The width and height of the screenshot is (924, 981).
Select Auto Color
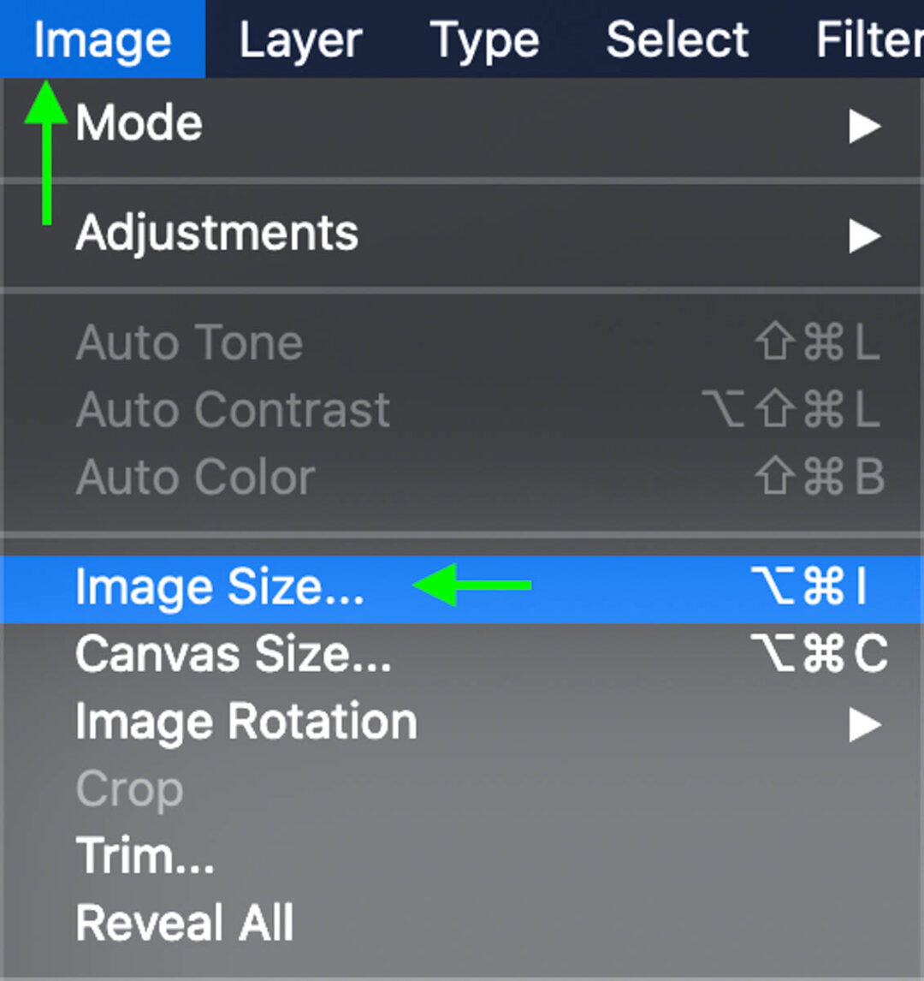(195, 477)
